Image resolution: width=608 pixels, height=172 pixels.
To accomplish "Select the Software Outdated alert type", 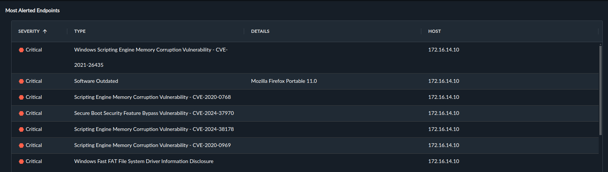I will (x=96, y=81).
